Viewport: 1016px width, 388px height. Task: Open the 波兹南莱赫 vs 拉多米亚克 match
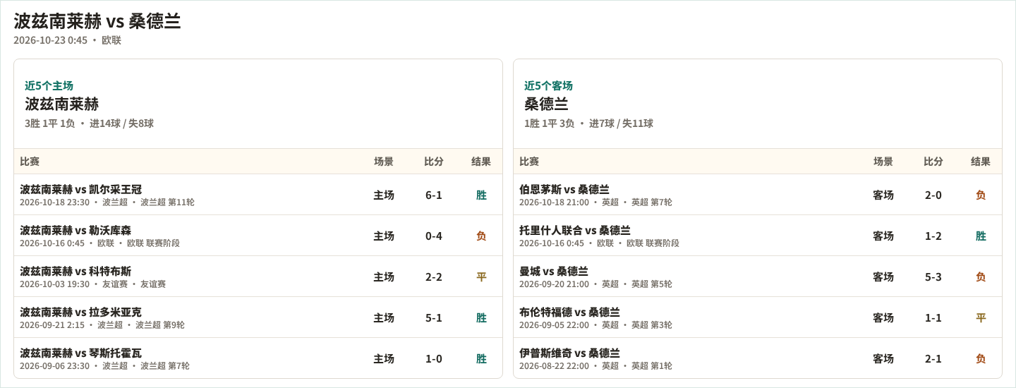258,317
